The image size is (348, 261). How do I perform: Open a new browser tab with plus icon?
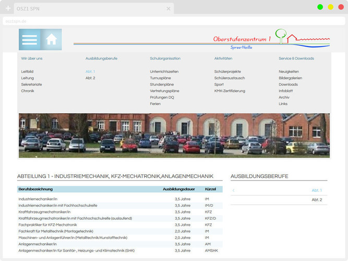[x=8, y=8]
